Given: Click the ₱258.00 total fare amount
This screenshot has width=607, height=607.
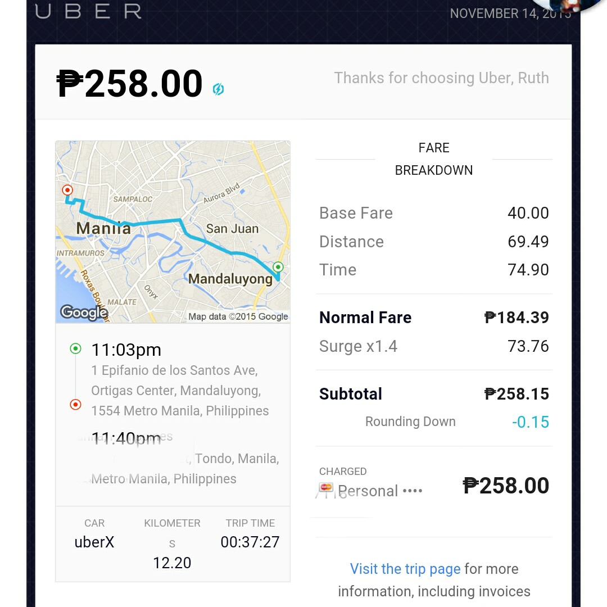Looking at the screenshot, I should [130, 83].
